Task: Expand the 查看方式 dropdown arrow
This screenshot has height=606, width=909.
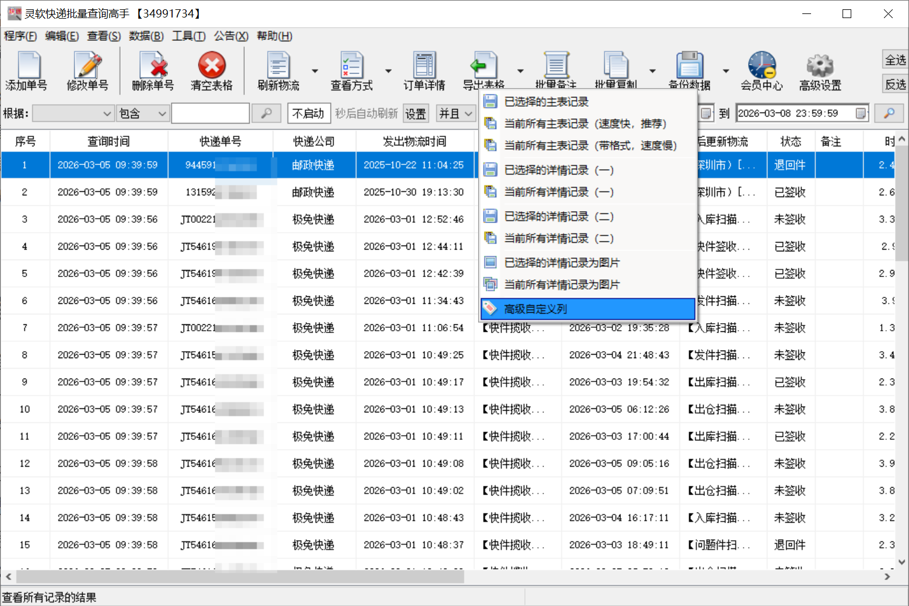Action: pyautogui.click(x=388, y=71)
